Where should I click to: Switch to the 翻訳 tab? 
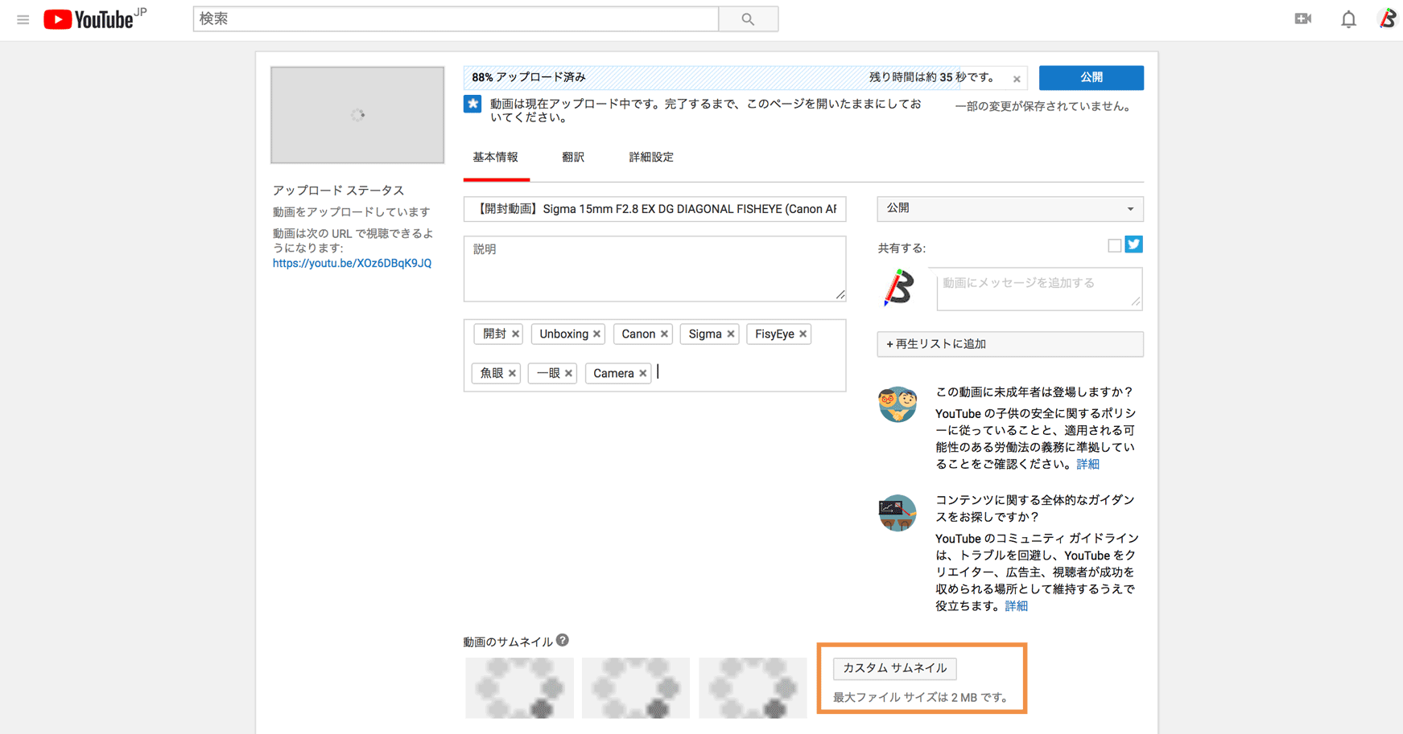[x=573, y=158]
